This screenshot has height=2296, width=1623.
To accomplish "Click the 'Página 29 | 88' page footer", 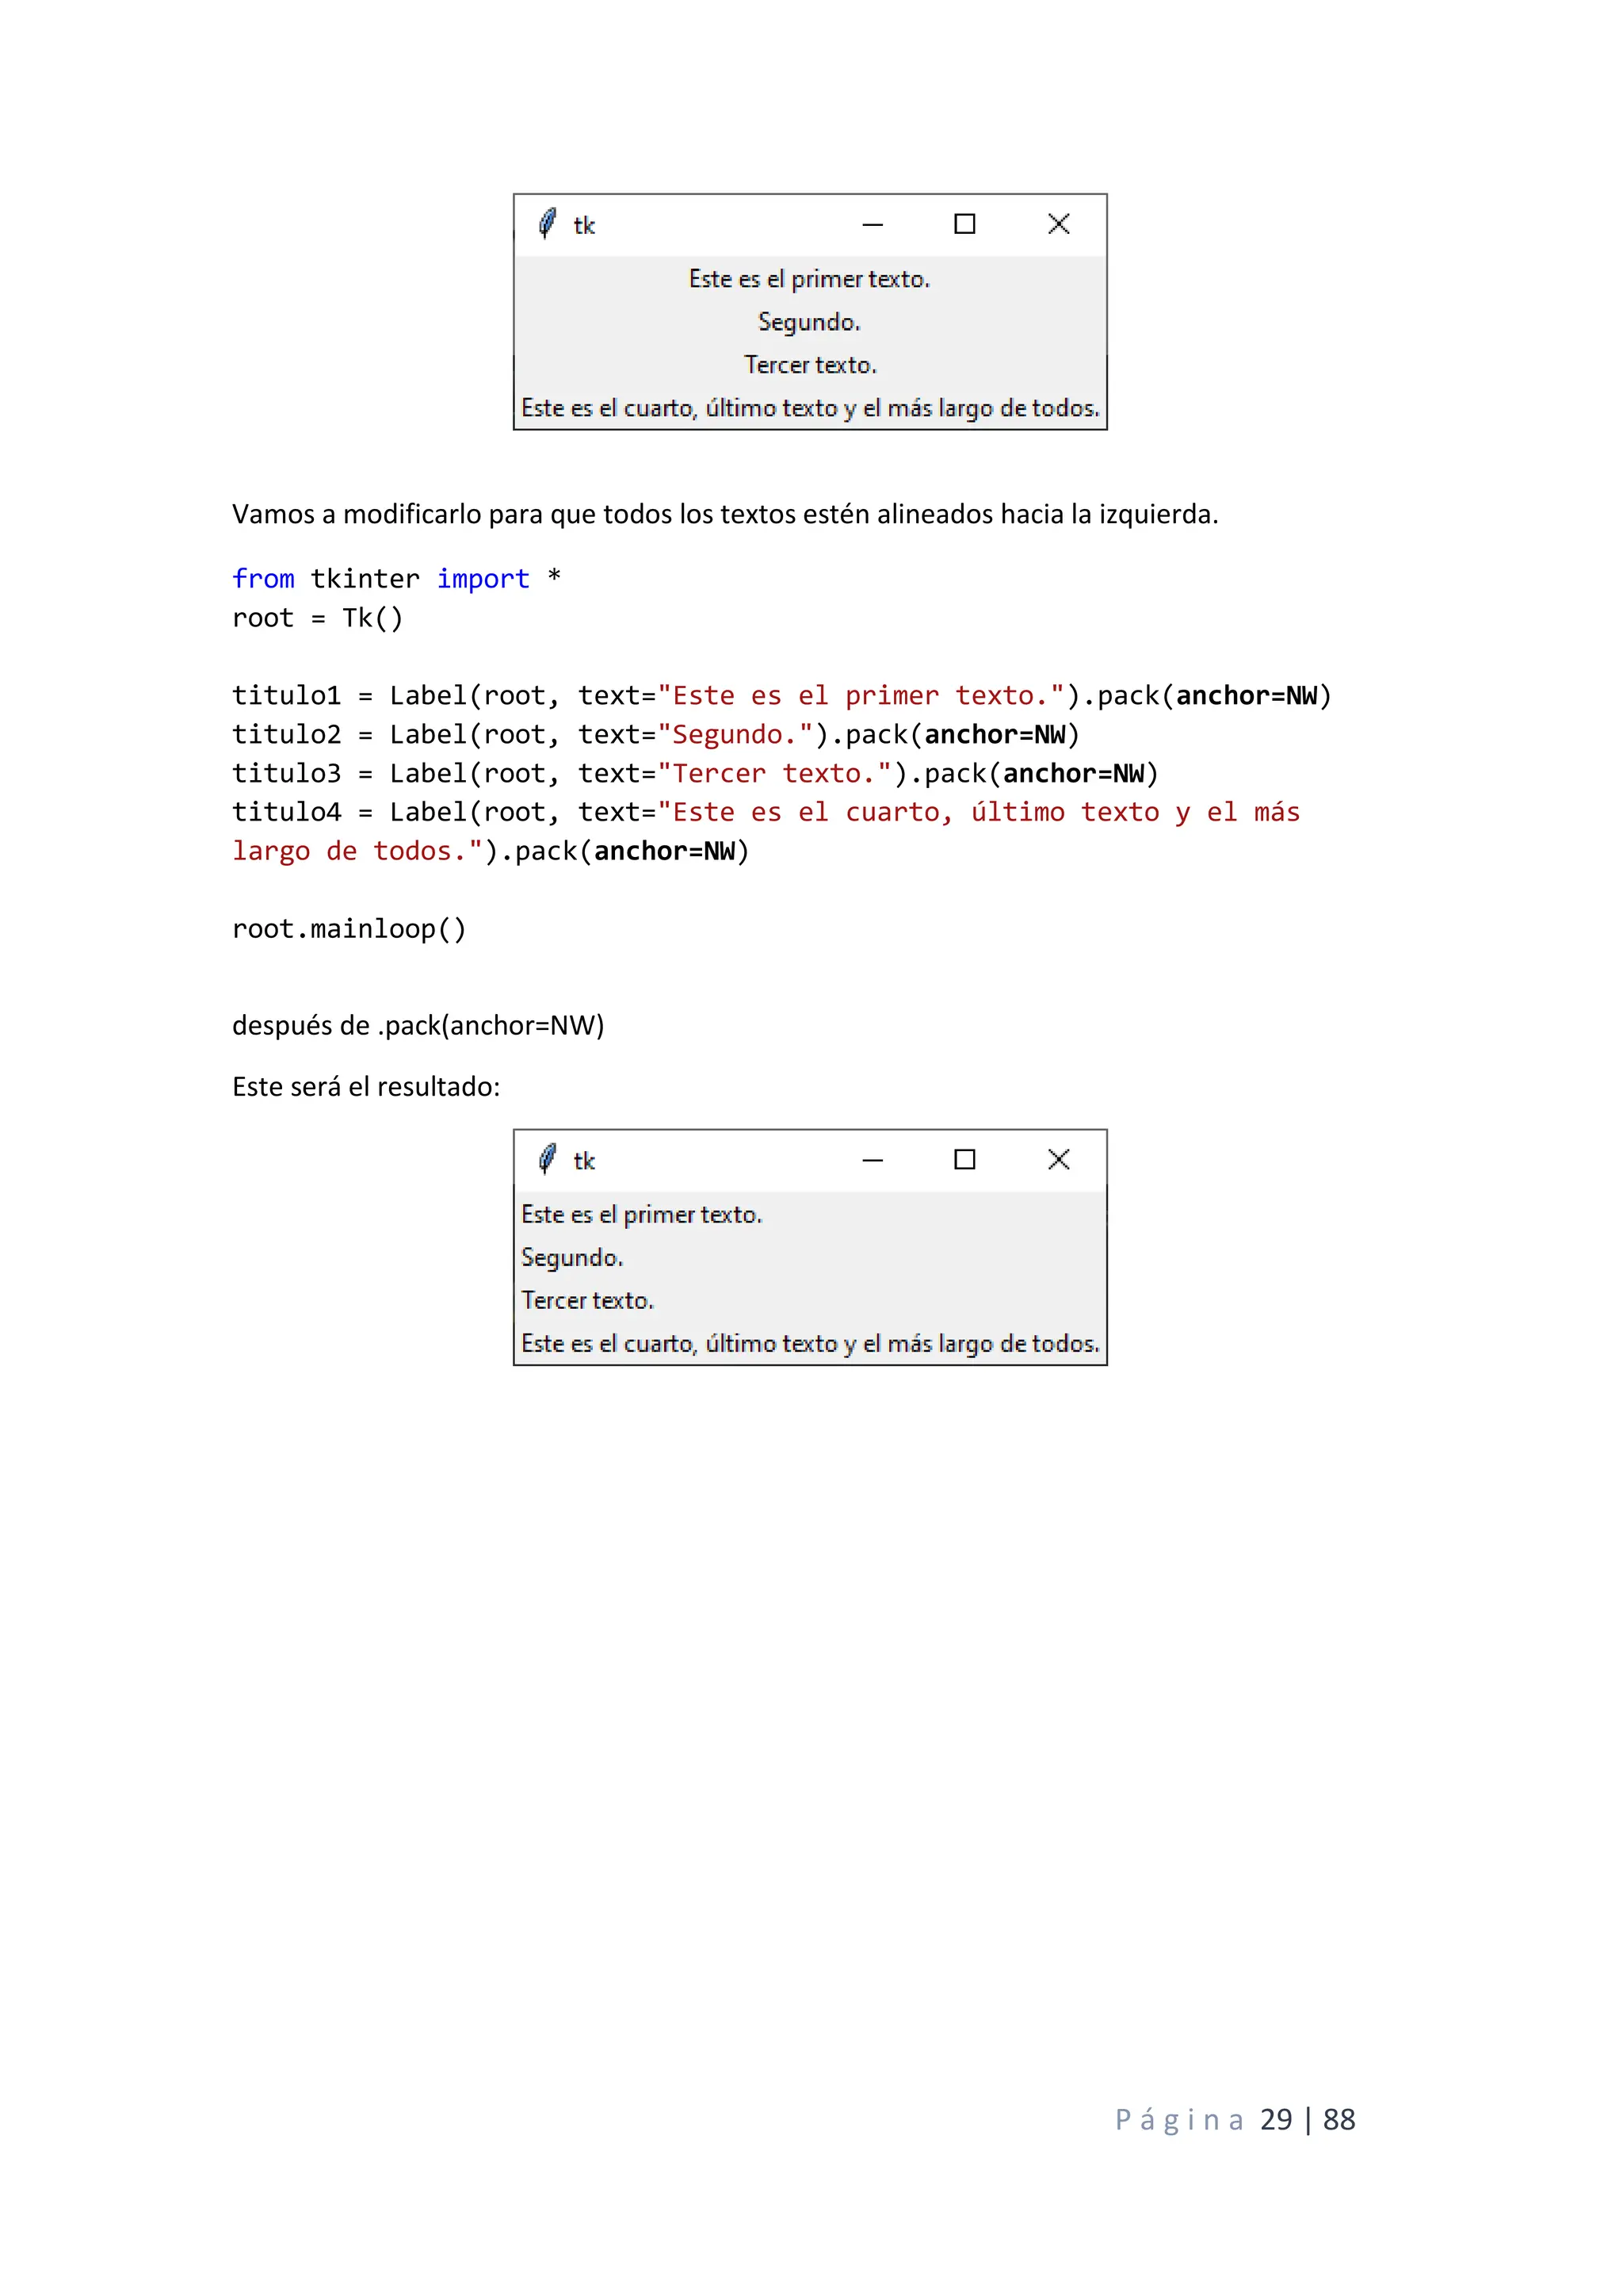I will click(x=1234, y=2119).
